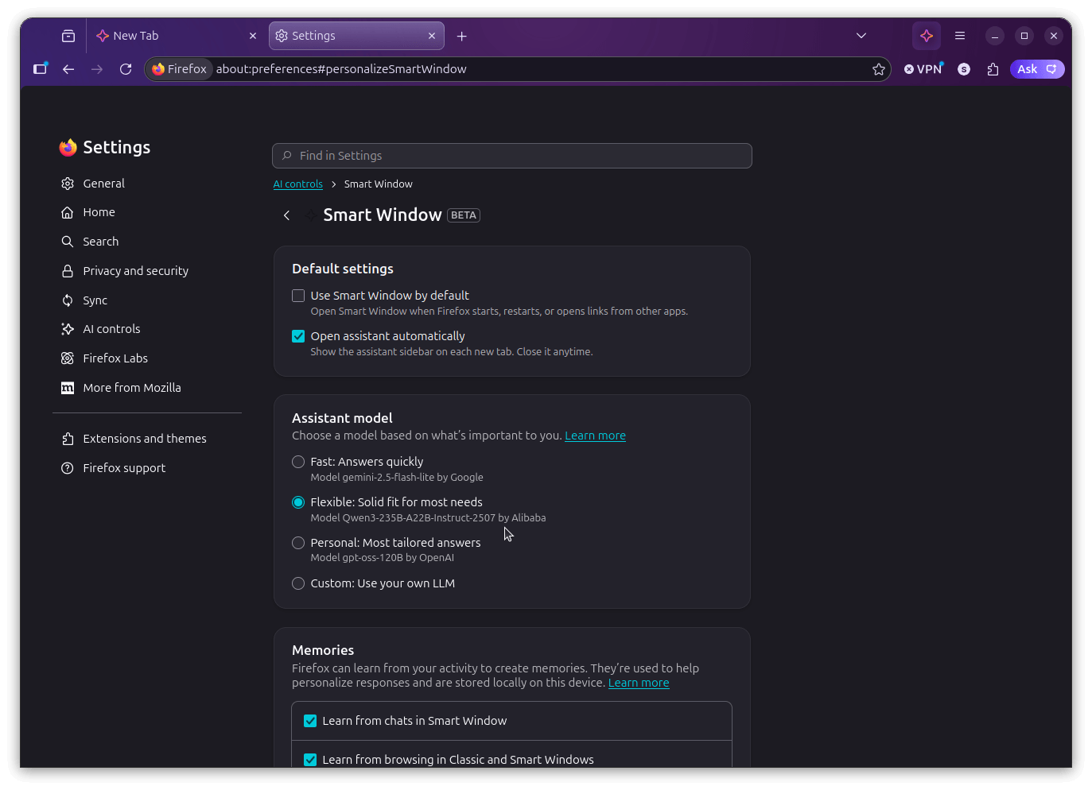
Task: Select Fast: Answers quickly model
Action: [298, 462]
